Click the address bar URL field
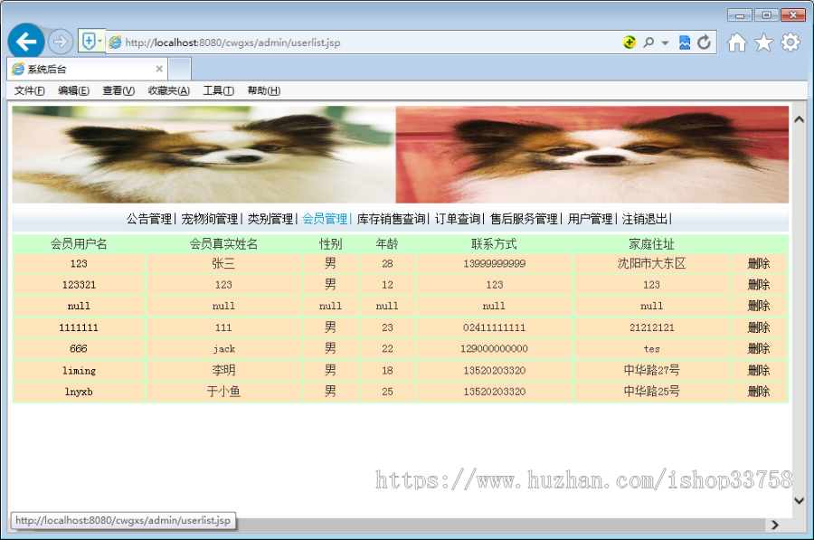Image resolution: width=814 pixels, height=540 pixels. pos(364,43)
